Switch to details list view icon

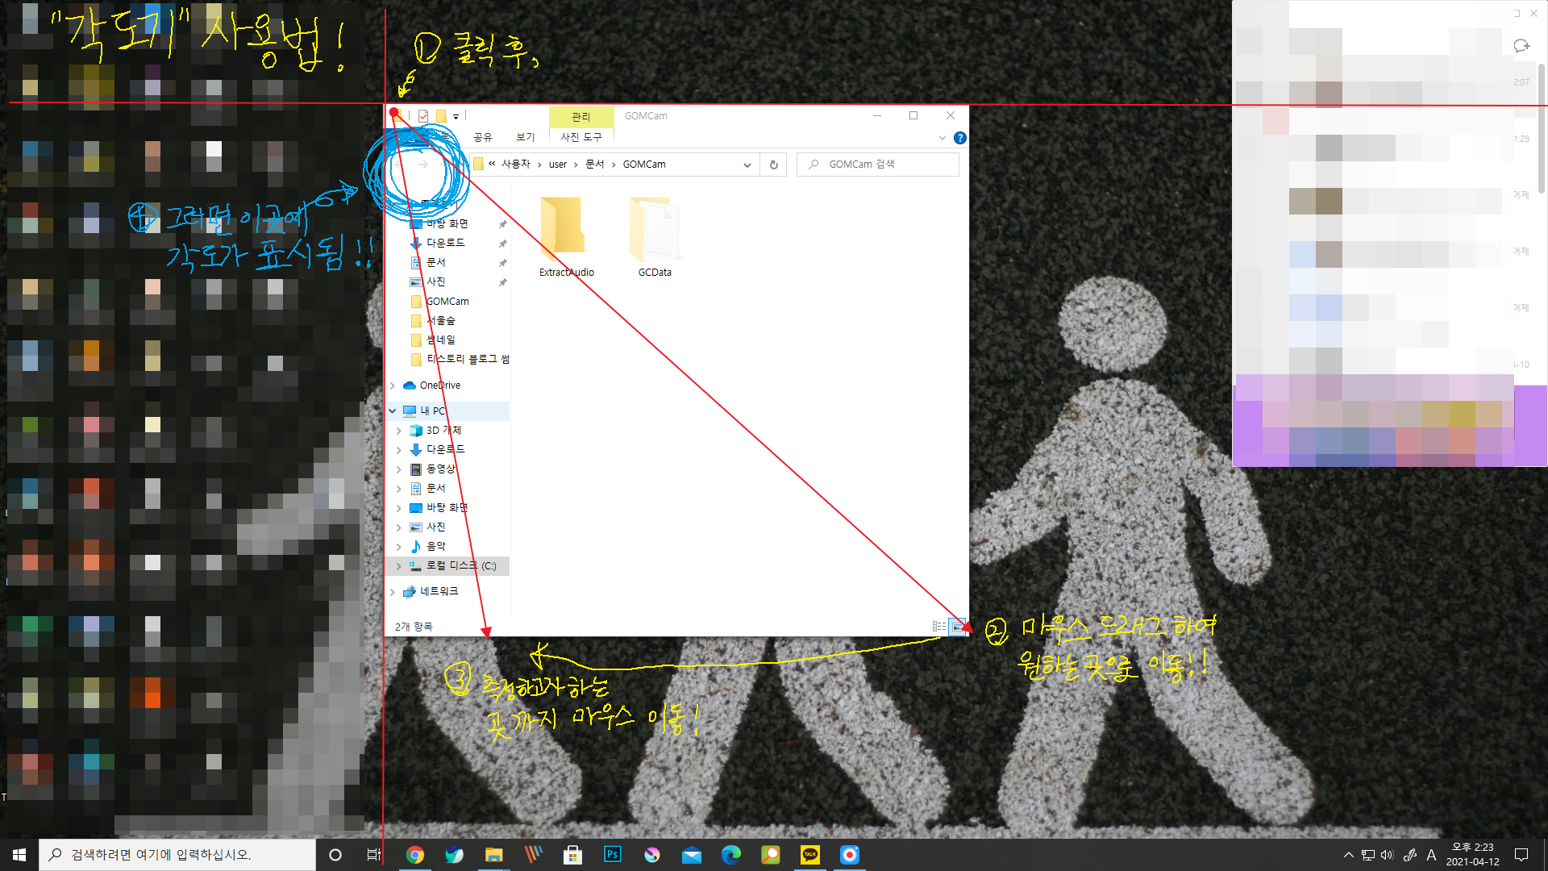939,627
